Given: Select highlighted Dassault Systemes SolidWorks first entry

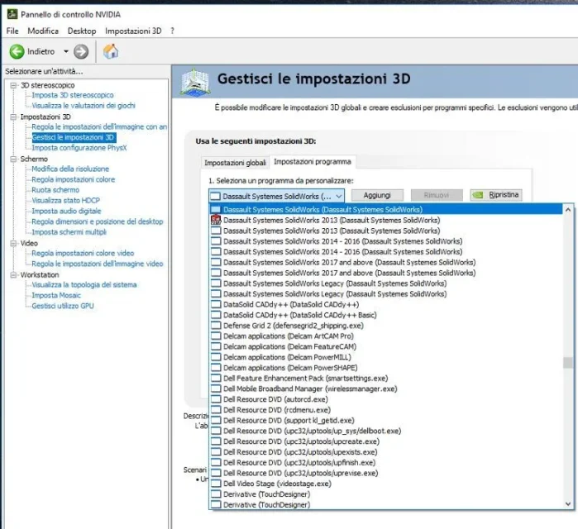Looking at the screenshot, I should (386, 210).
